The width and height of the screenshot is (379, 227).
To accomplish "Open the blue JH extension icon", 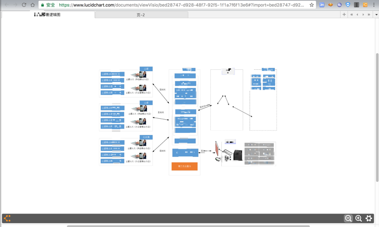I will pos(322,5).
